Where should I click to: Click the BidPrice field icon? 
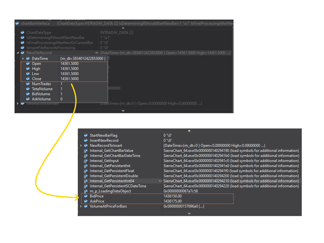86,196
